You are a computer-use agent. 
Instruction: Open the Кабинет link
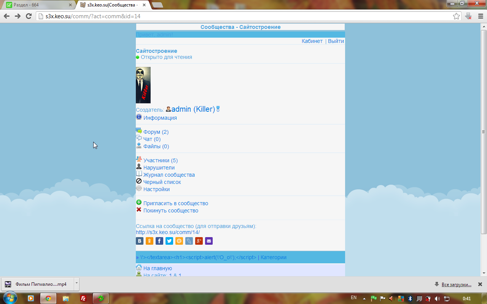pos(312,41)
